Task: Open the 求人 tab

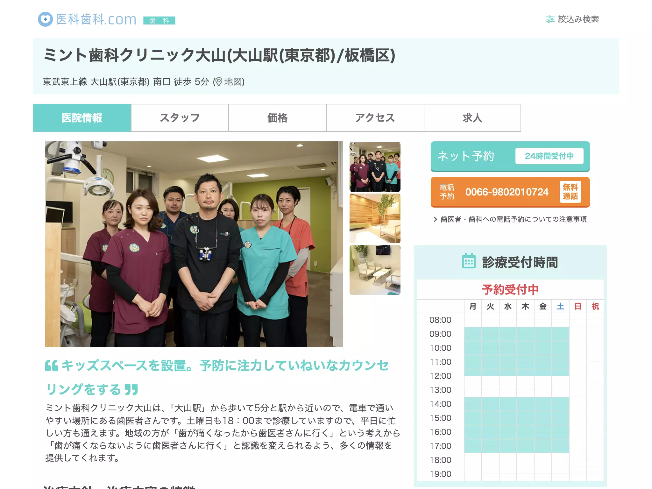Action: point(472,118)
